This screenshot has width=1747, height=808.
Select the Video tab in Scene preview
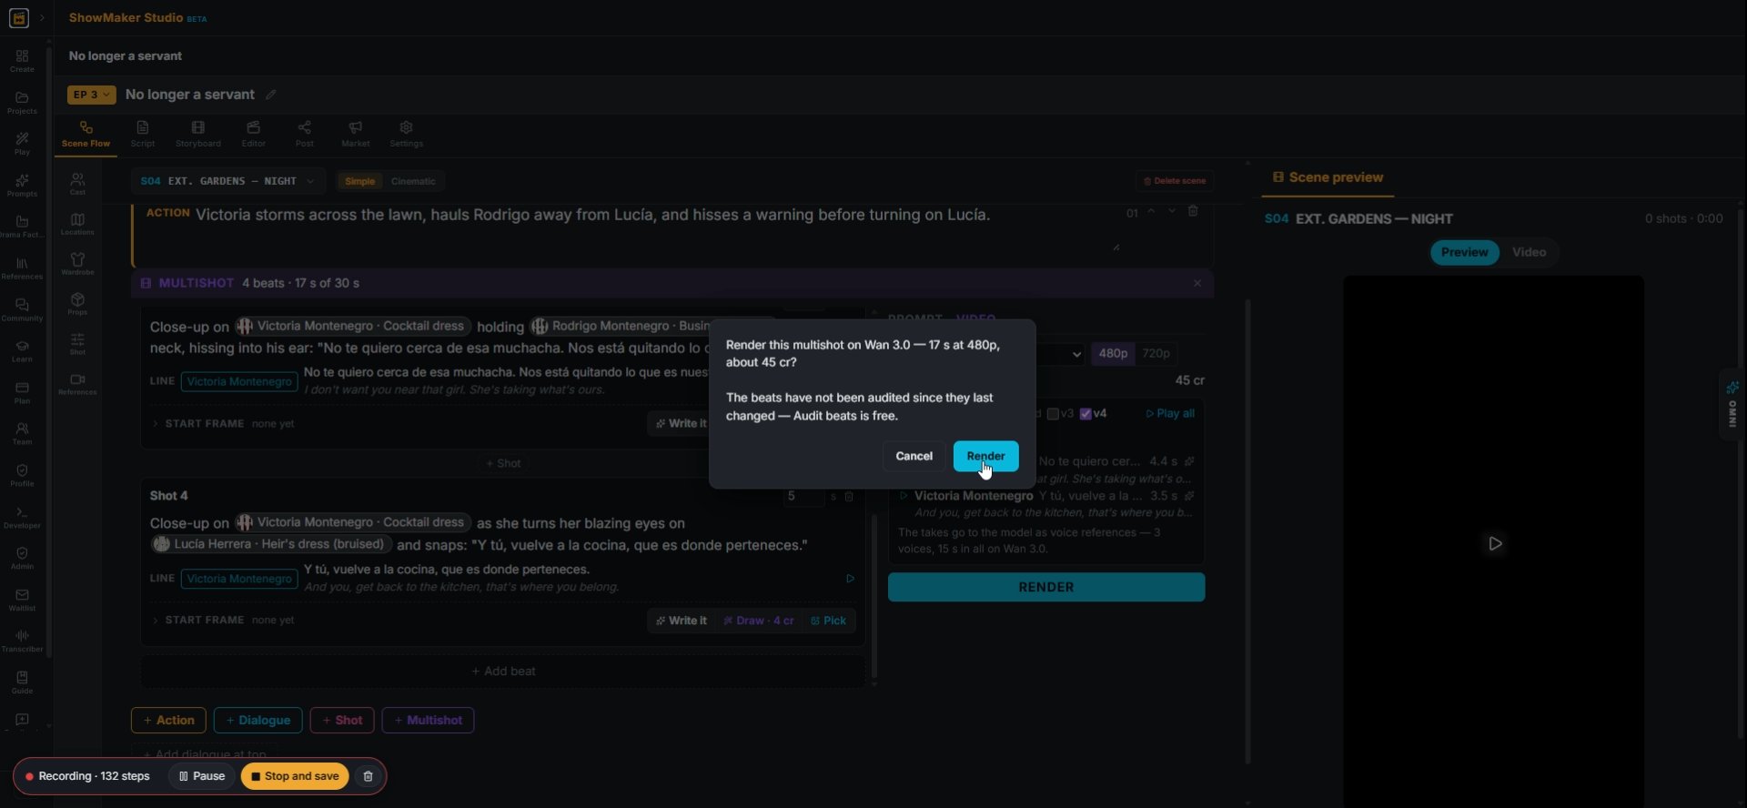point(1529,252)
